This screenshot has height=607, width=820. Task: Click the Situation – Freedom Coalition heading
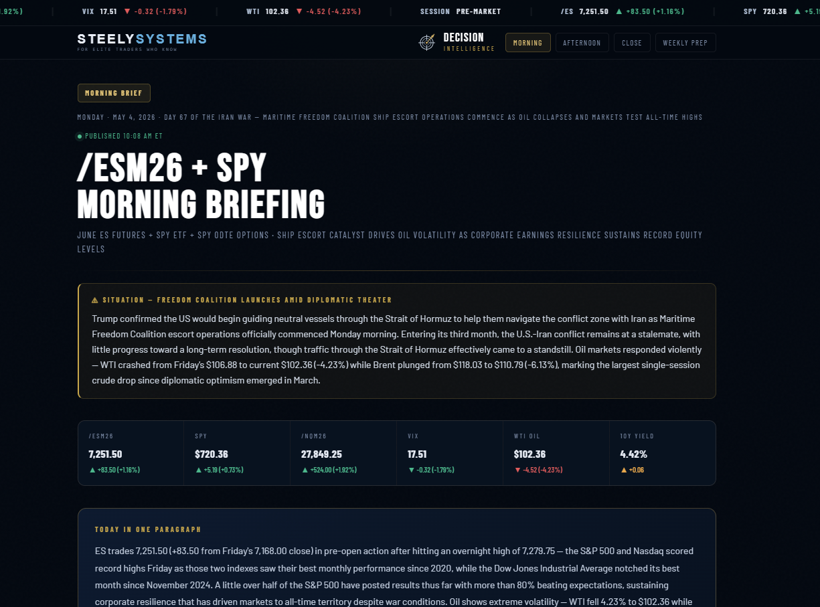point(247,300)
